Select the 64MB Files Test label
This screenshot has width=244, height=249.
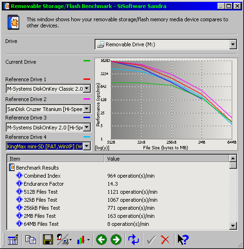[x=41, y=224]
